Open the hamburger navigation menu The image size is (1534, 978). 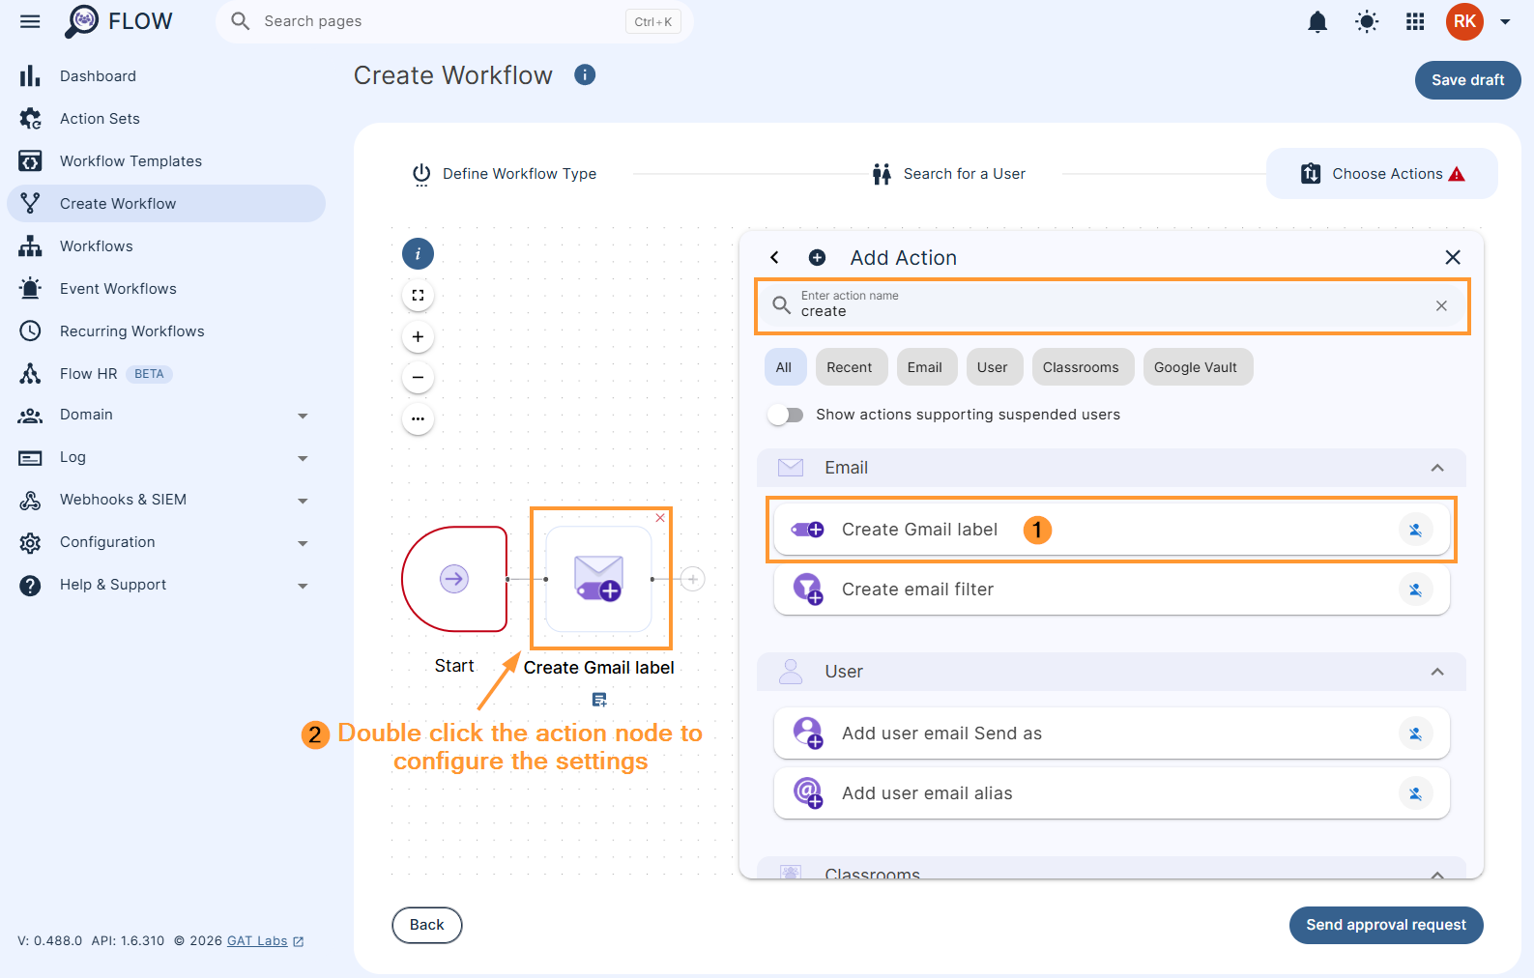coord(30,21)
